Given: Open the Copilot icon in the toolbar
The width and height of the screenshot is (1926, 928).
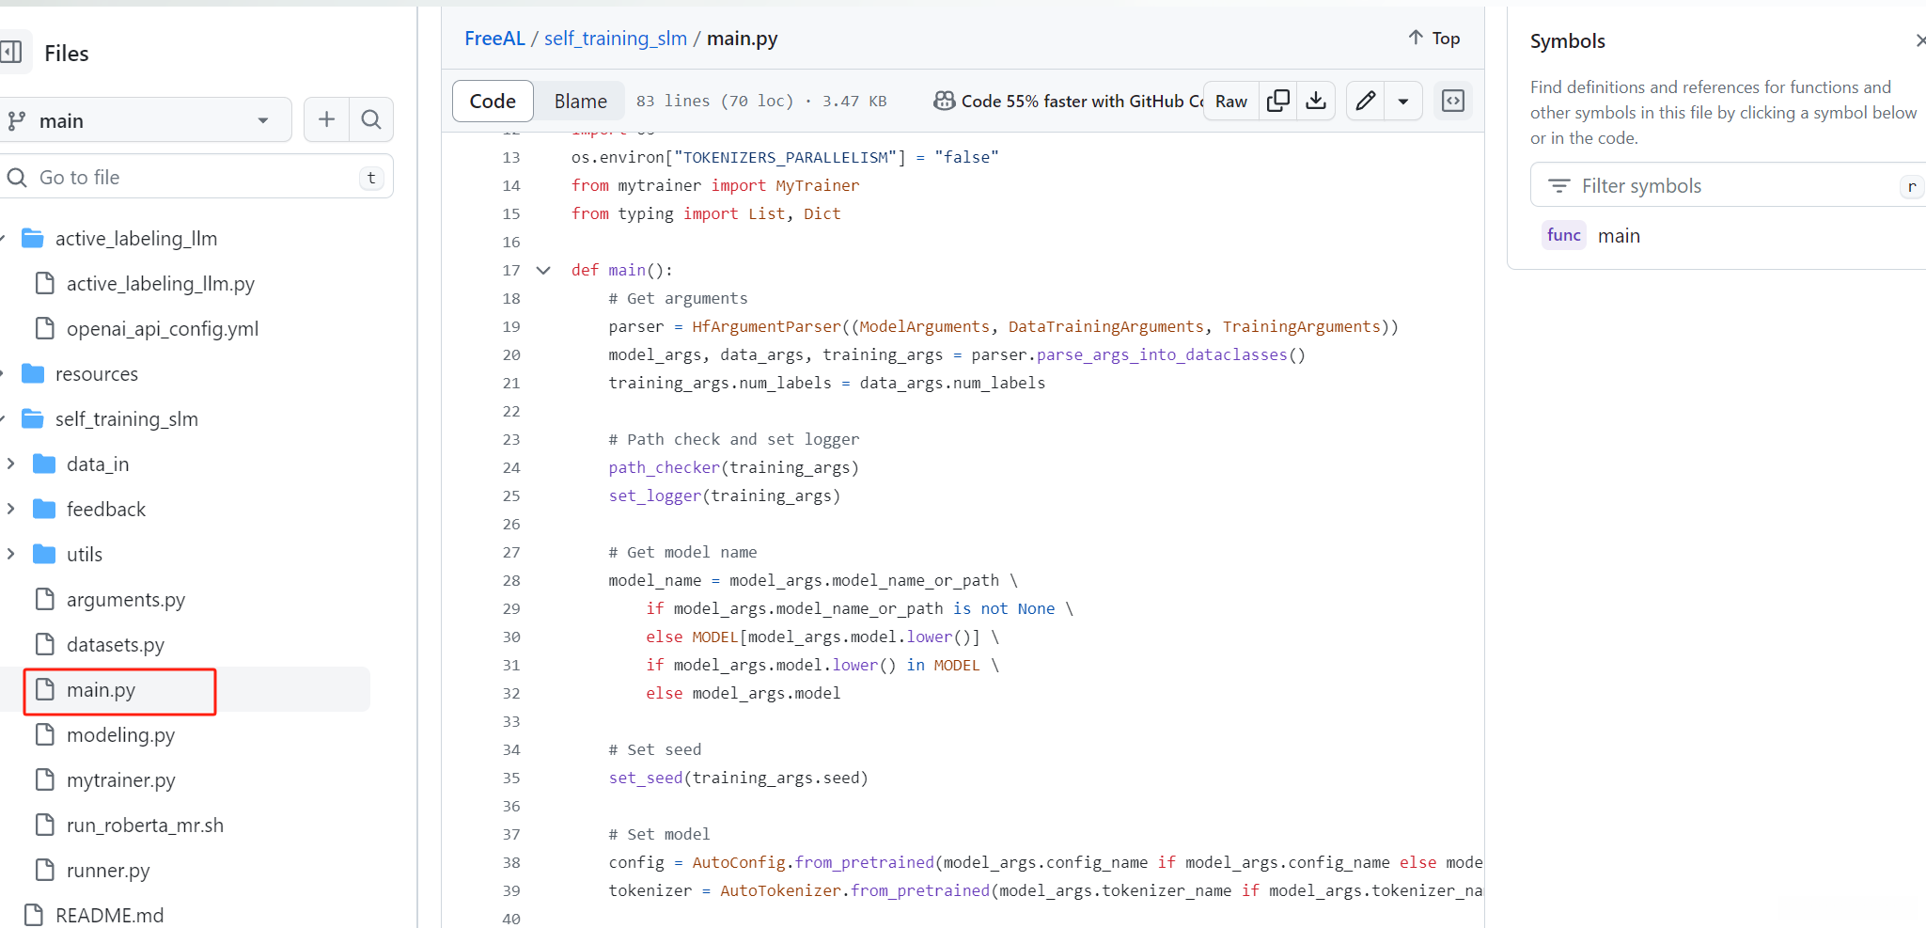Looking at the screenshot, I should click(x=944, y=101).
